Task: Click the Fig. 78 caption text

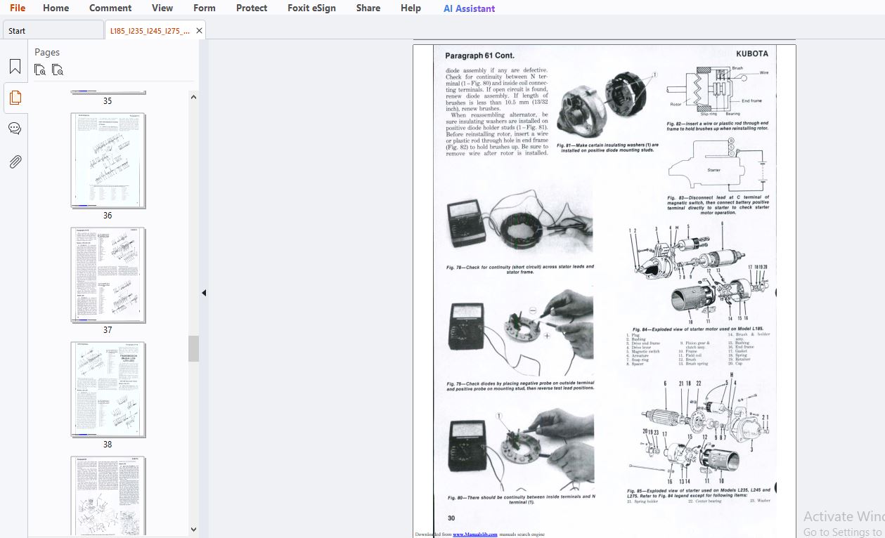Action: click(519, 269)
